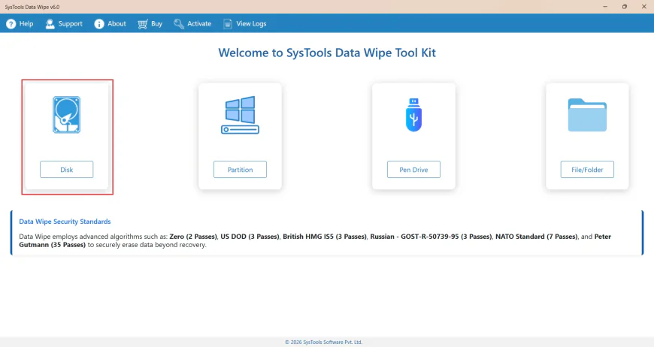
Task: Click the Windows partition icon
Action: click(241, 115)
